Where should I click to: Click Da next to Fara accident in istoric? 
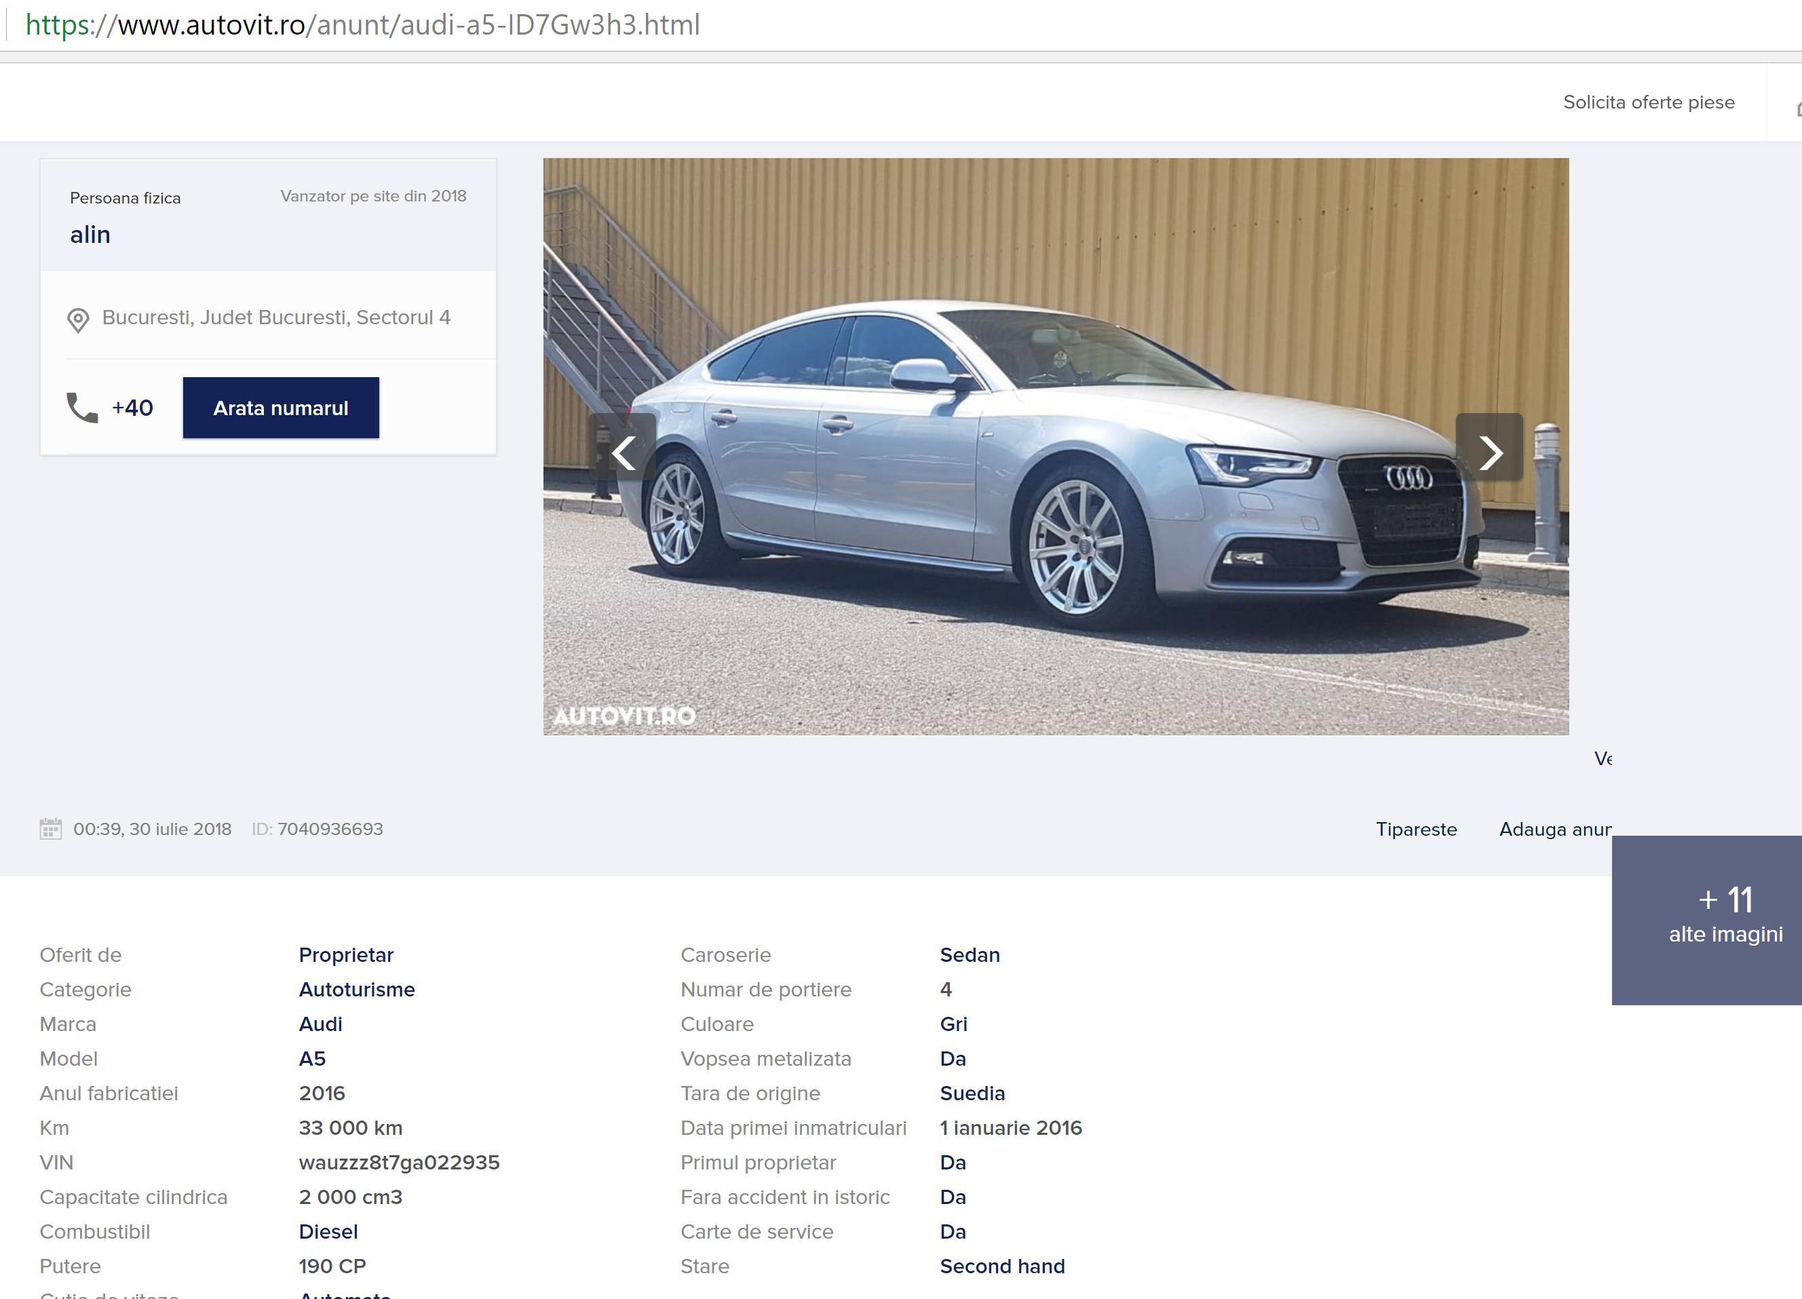pos(953,1197)
